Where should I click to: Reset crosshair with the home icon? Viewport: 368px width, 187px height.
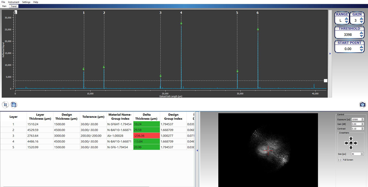(x=351, y=143)
